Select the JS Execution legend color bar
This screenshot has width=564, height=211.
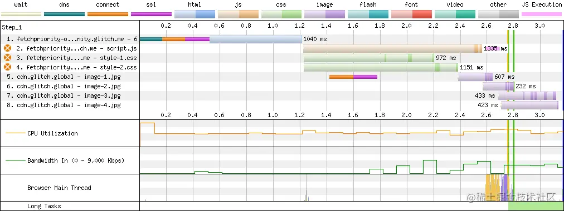click(542, 14)
